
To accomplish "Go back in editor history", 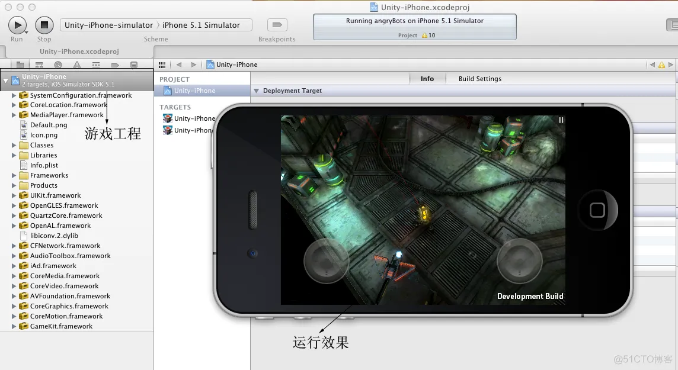I will click(x=179, y=65).
